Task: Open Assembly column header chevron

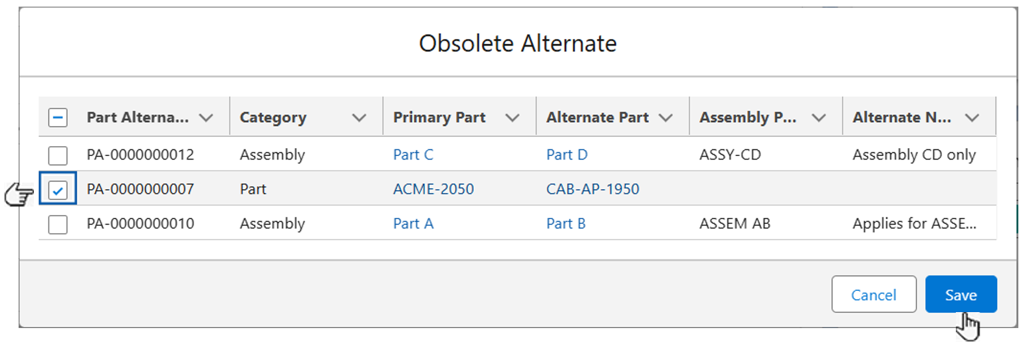Action: click(x=819, y=118)
